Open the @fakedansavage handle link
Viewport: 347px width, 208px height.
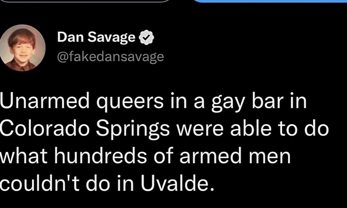110,56
